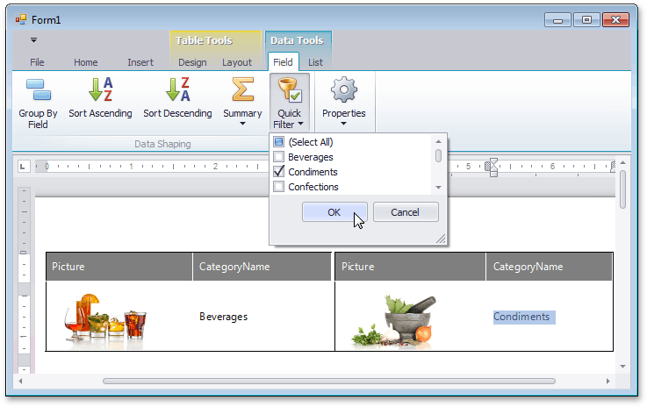The width and height of the screenshot is (647, 407).
Task: Expand the Properties dropdown arrow
Action: pos(344,124)
